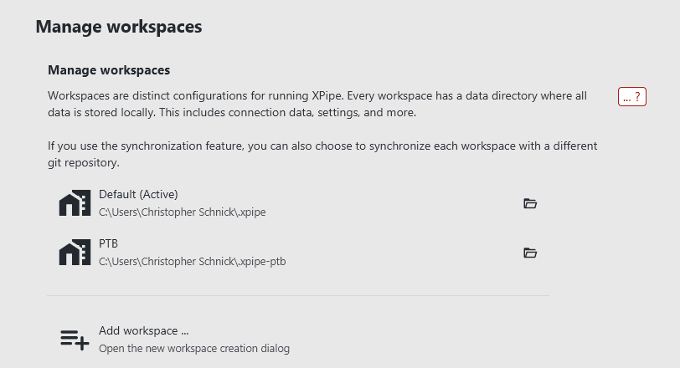Click the Add workspace list-plus icon
This screenshot has width=680, height=368.
75,339
